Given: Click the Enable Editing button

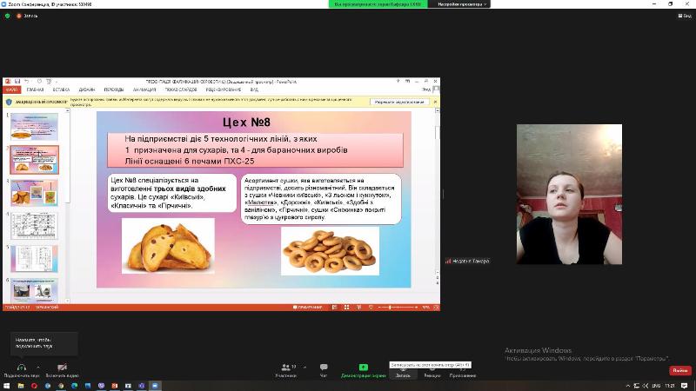Looking at the screenshot, I should point(399,102).
